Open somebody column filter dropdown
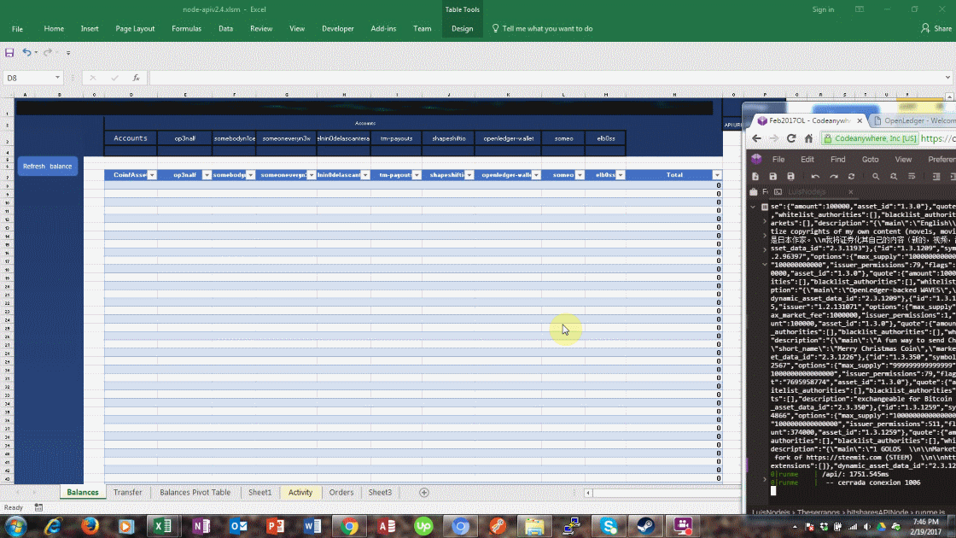The height and width of the screenshot is (538, 956). coord(251,175)
